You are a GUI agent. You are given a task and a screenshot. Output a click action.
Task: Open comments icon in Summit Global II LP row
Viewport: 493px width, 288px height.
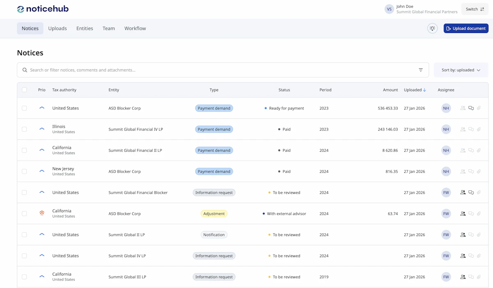tap(471, 235)
